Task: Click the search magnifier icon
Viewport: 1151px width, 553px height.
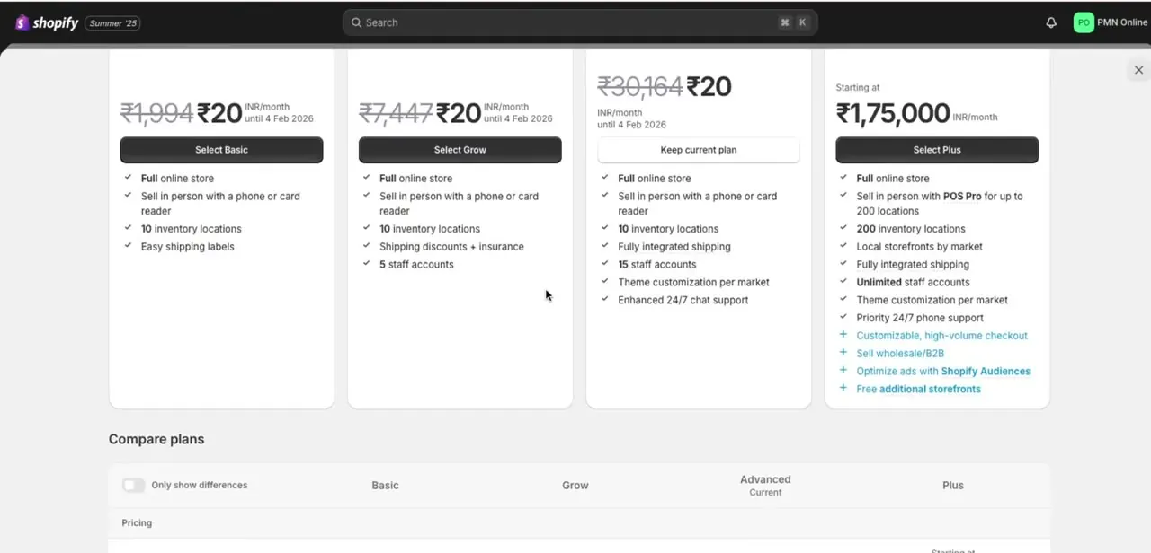Action: 356,22
